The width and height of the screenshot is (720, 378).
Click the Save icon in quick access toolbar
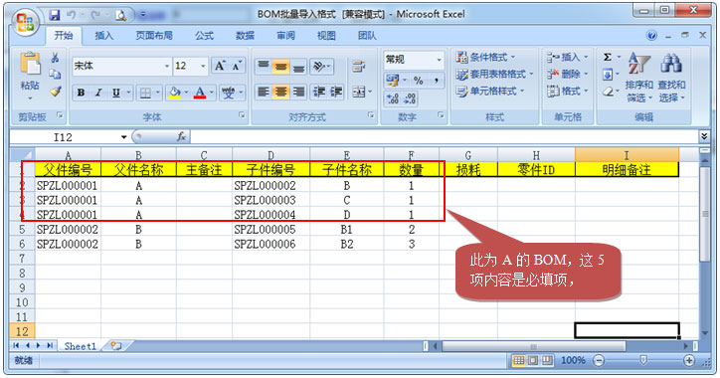coord(55,15)
